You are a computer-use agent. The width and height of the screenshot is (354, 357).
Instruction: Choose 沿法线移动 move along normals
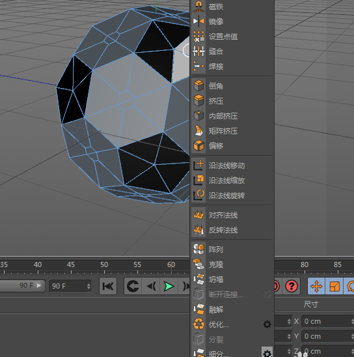(232, 165)
